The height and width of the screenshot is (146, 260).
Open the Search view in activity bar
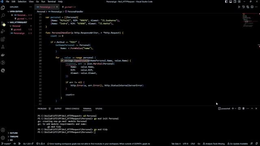[3, 15]
